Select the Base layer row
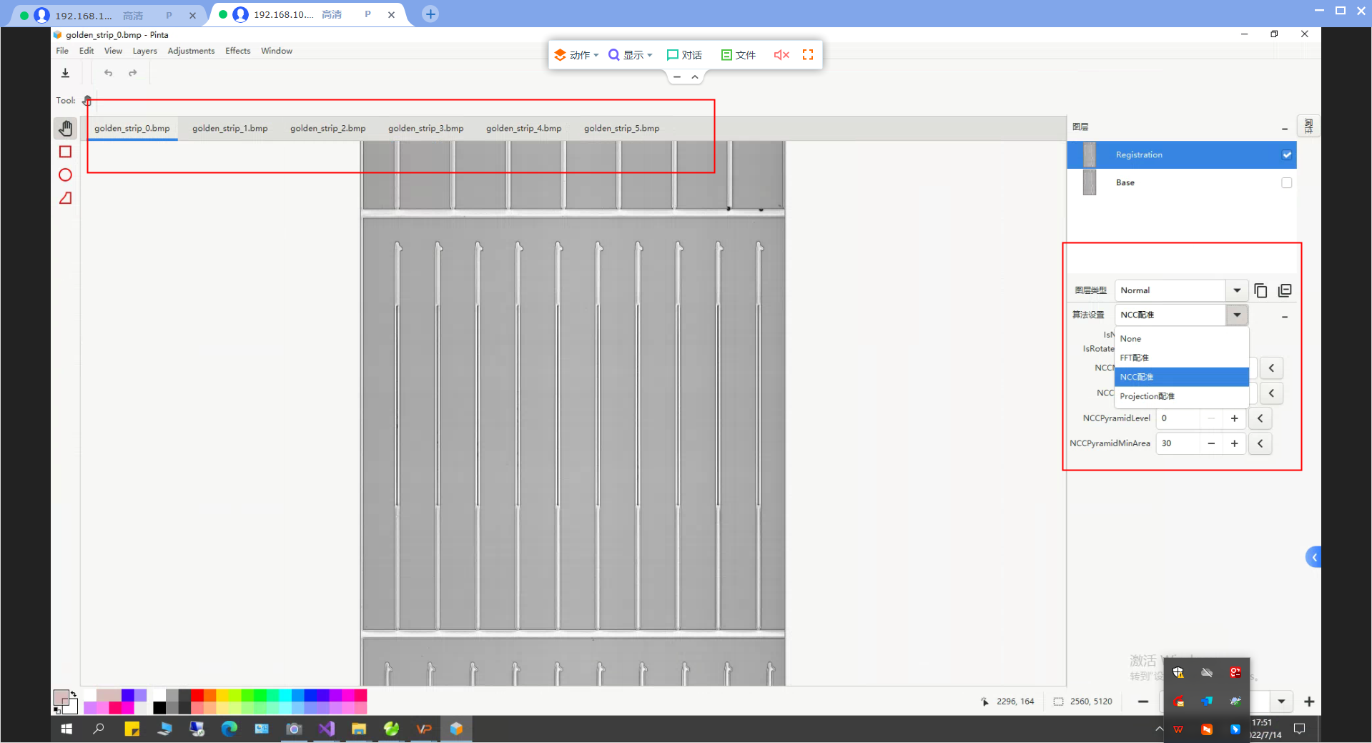The height and width of the screenshot is (743, 1372). click(1181, 183)
